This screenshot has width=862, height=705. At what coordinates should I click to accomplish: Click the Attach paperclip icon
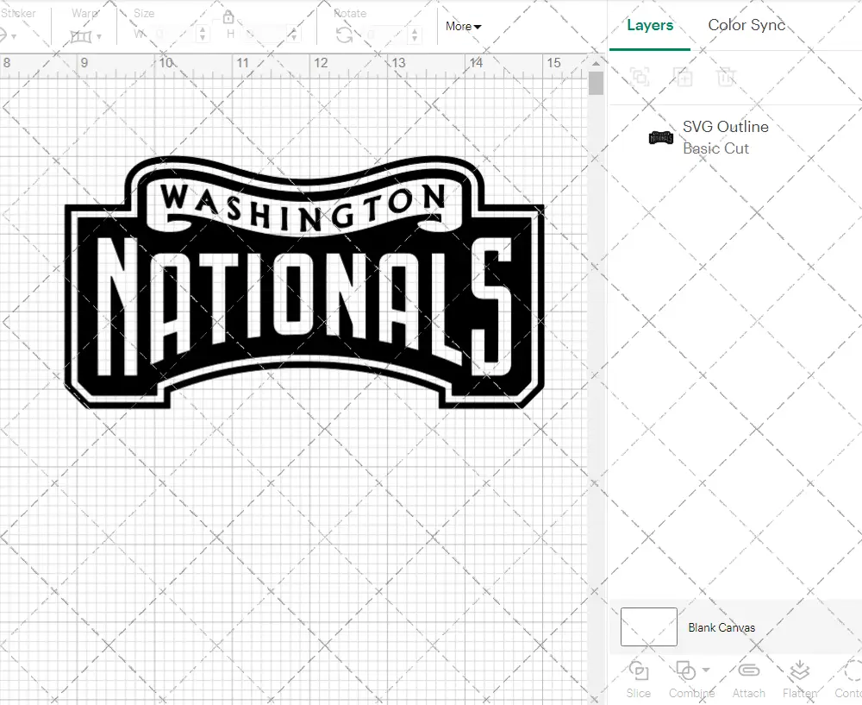tap(748, 671)
